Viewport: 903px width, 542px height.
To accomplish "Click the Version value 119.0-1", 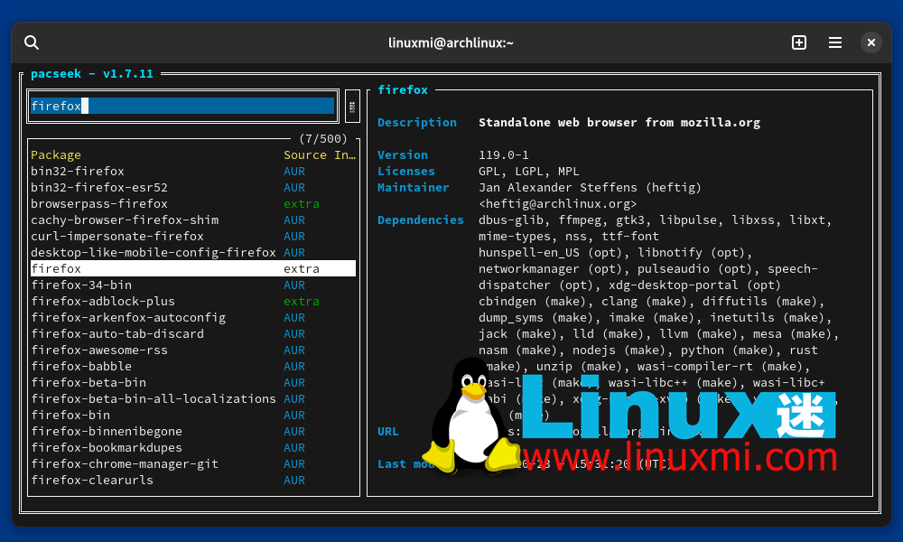I will 503,155.
